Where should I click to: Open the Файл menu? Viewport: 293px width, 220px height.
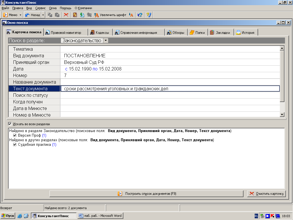coord(5,8)
